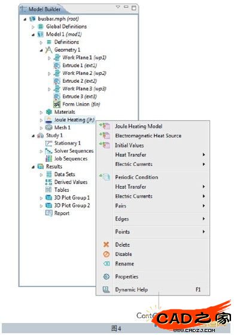Expand the Global Definitions node
The width and height of the screenshot is (234, 335).
point(33,27)
